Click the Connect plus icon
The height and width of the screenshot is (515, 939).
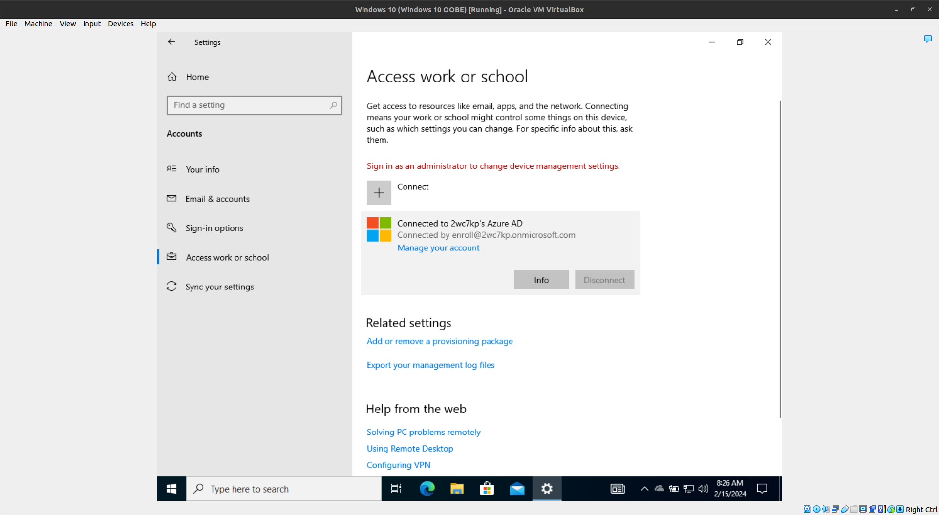point(379,193)
